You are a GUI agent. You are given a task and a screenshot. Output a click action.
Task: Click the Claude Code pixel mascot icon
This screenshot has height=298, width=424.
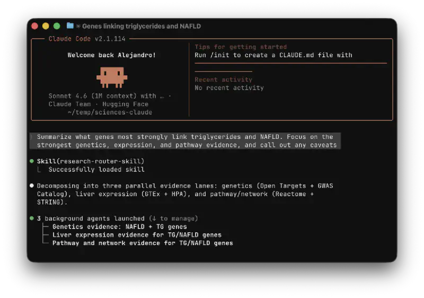[x=112, y=77]
